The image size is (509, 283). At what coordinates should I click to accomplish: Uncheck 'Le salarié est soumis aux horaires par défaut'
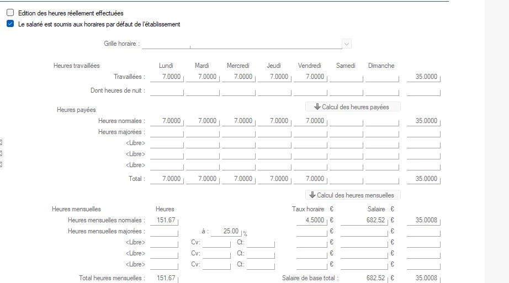point(10,24)
